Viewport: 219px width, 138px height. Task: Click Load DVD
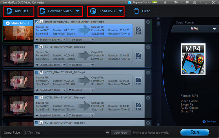coord(102,11)
